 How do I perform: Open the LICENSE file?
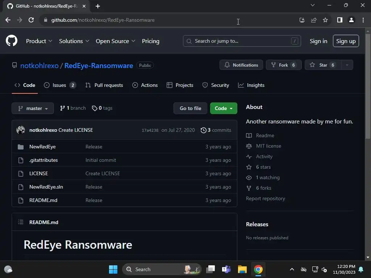pyautogui.click(x=38, y=173)
